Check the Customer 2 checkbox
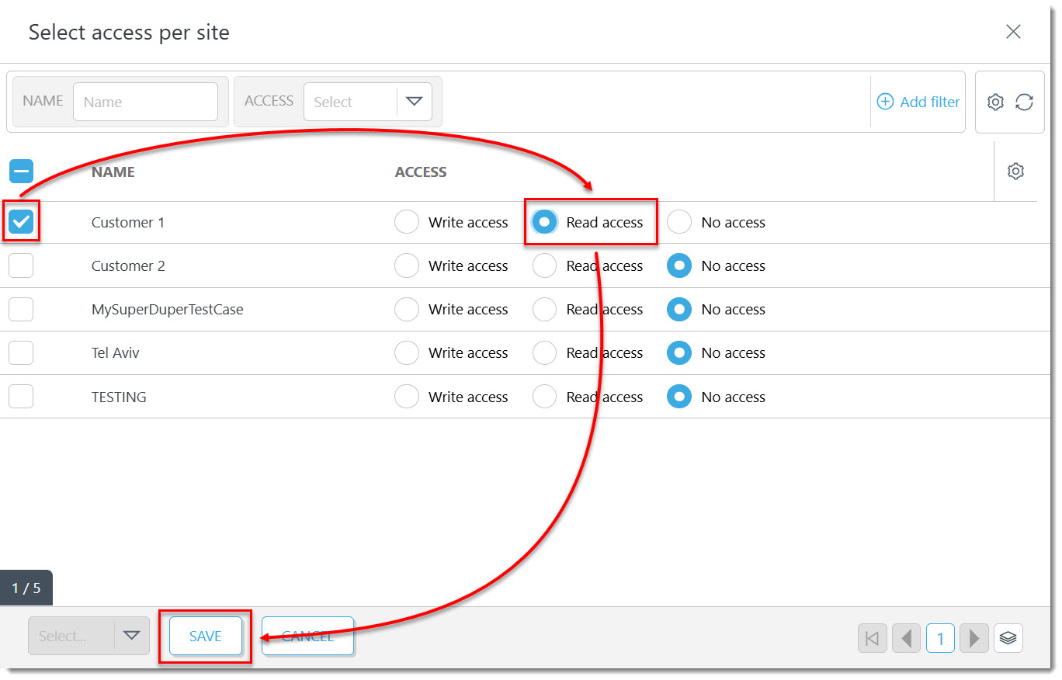 pos(21,265)
